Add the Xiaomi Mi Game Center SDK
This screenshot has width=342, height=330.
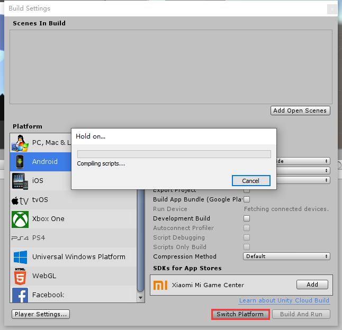pos(312,285)
